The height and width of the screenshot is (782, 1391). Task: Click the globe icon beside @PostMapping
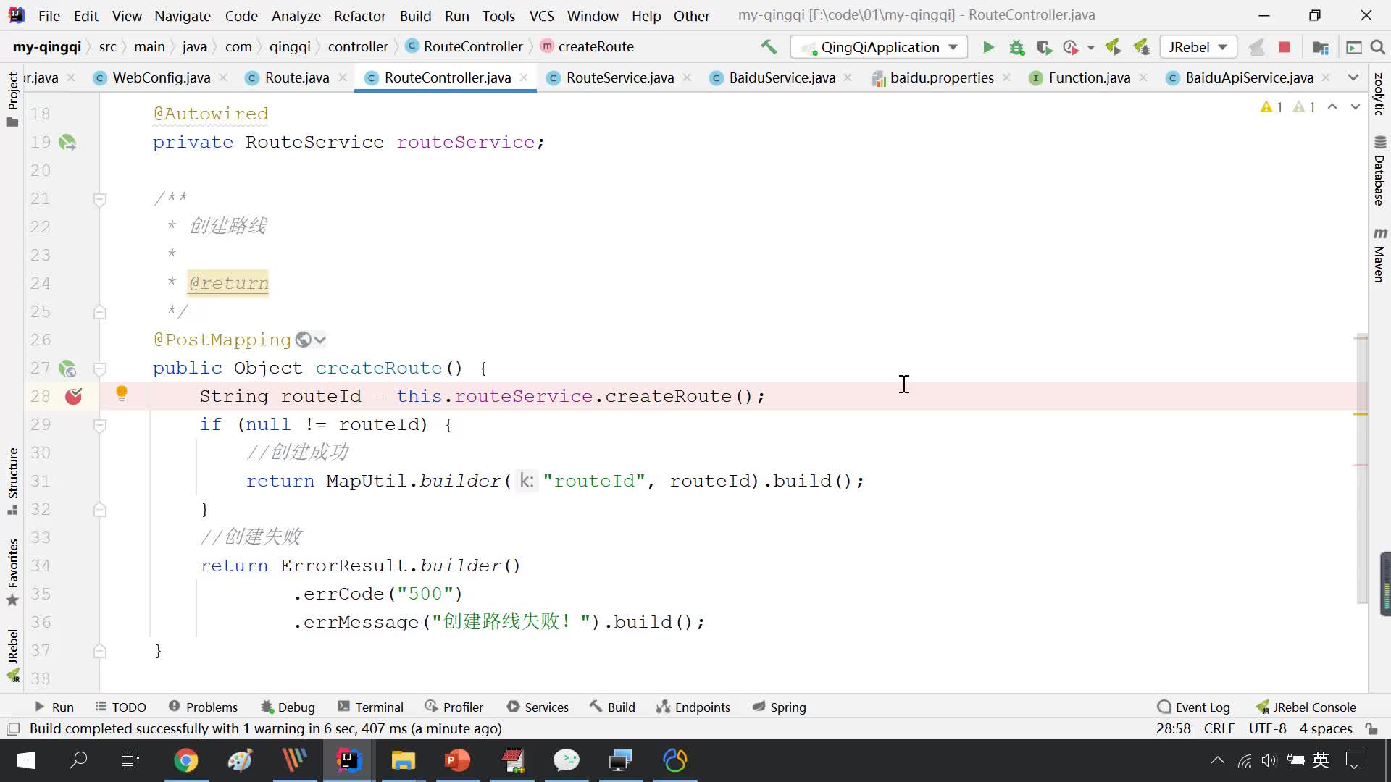(x=304, y=340)
